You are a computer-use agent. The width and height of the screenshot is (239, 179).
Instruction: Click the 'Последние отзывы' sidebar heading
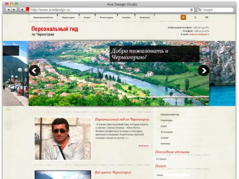(172, 152)
